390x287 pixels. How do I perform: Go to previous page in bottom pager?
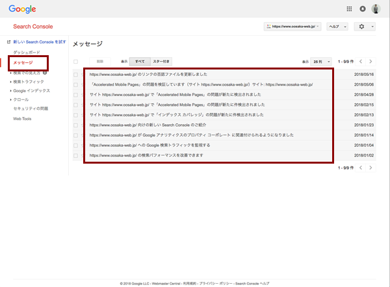pyautogui.click(x=361, y=168)
